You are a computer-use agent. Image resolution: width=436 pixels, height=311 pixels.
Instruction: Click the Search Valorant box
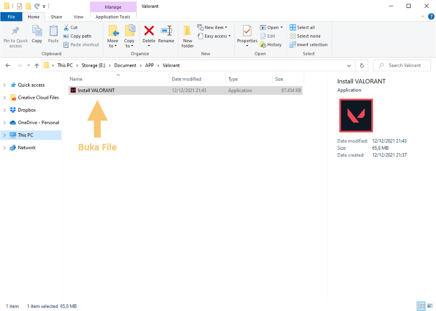(402, 65)
